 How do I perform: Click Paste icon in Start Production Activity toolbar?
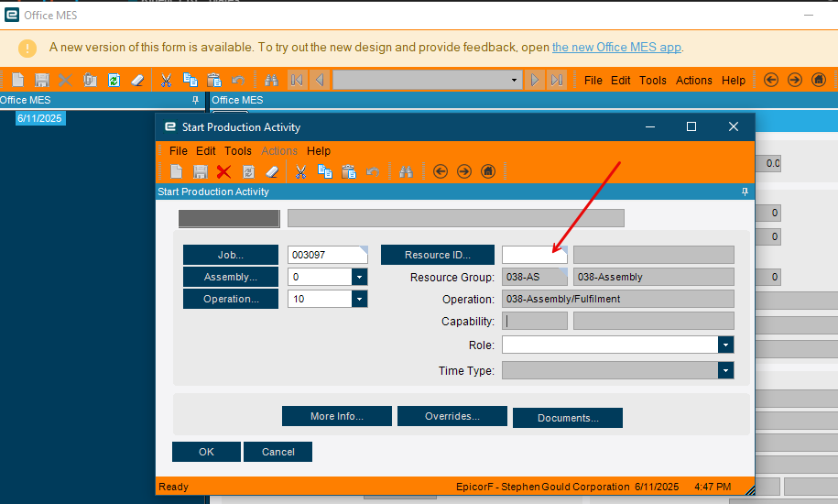click(x=349, y=171)
